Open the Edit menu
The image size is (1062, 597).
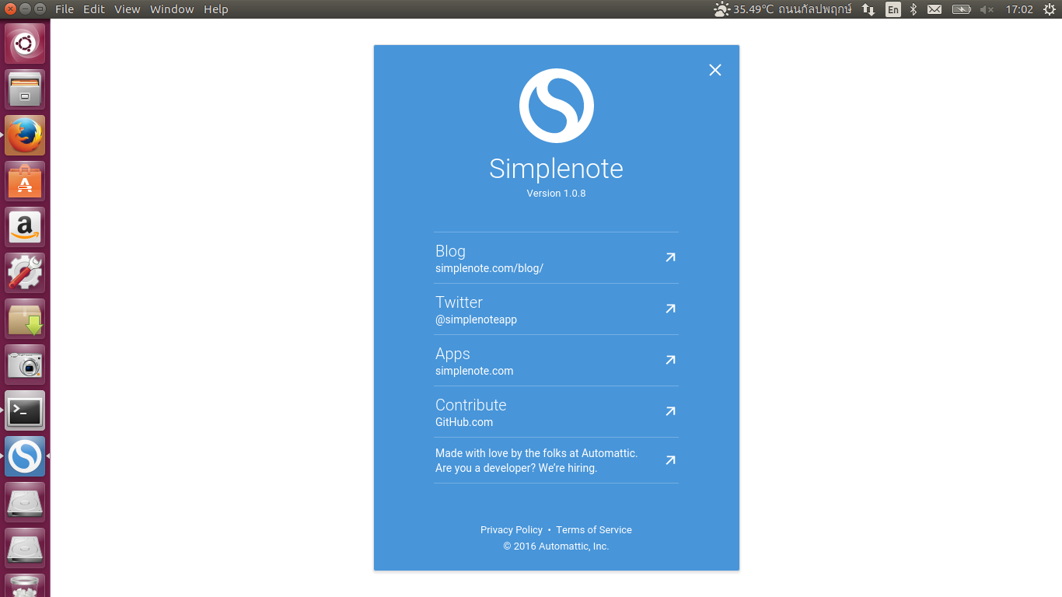pyautogui.click(x=94, y=9)
